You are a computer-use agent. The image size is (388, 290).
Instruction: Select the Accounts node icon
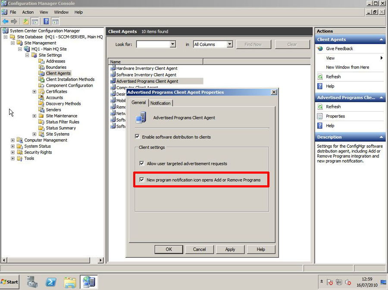pyautogui.click(x=41, y=97)
